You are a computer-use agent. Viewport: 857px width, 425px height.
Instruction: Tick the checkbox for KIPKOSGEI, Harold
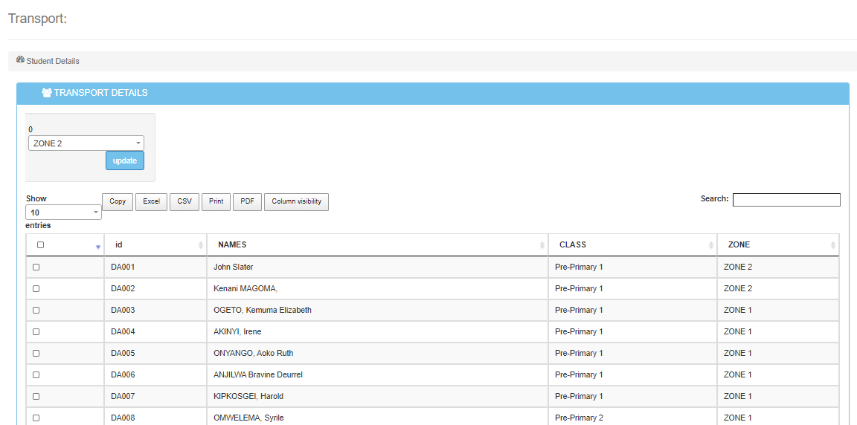(x=36, y=396)
